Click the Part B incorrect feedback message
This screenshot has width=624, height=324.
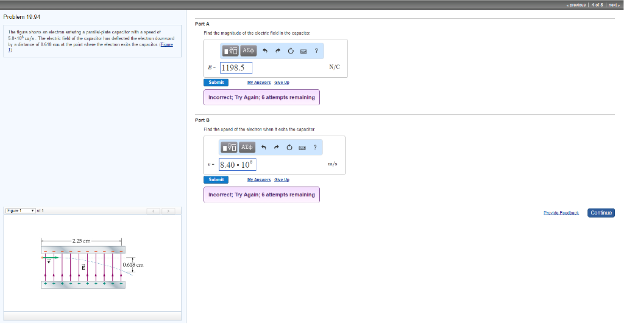(x=261, y=195)
